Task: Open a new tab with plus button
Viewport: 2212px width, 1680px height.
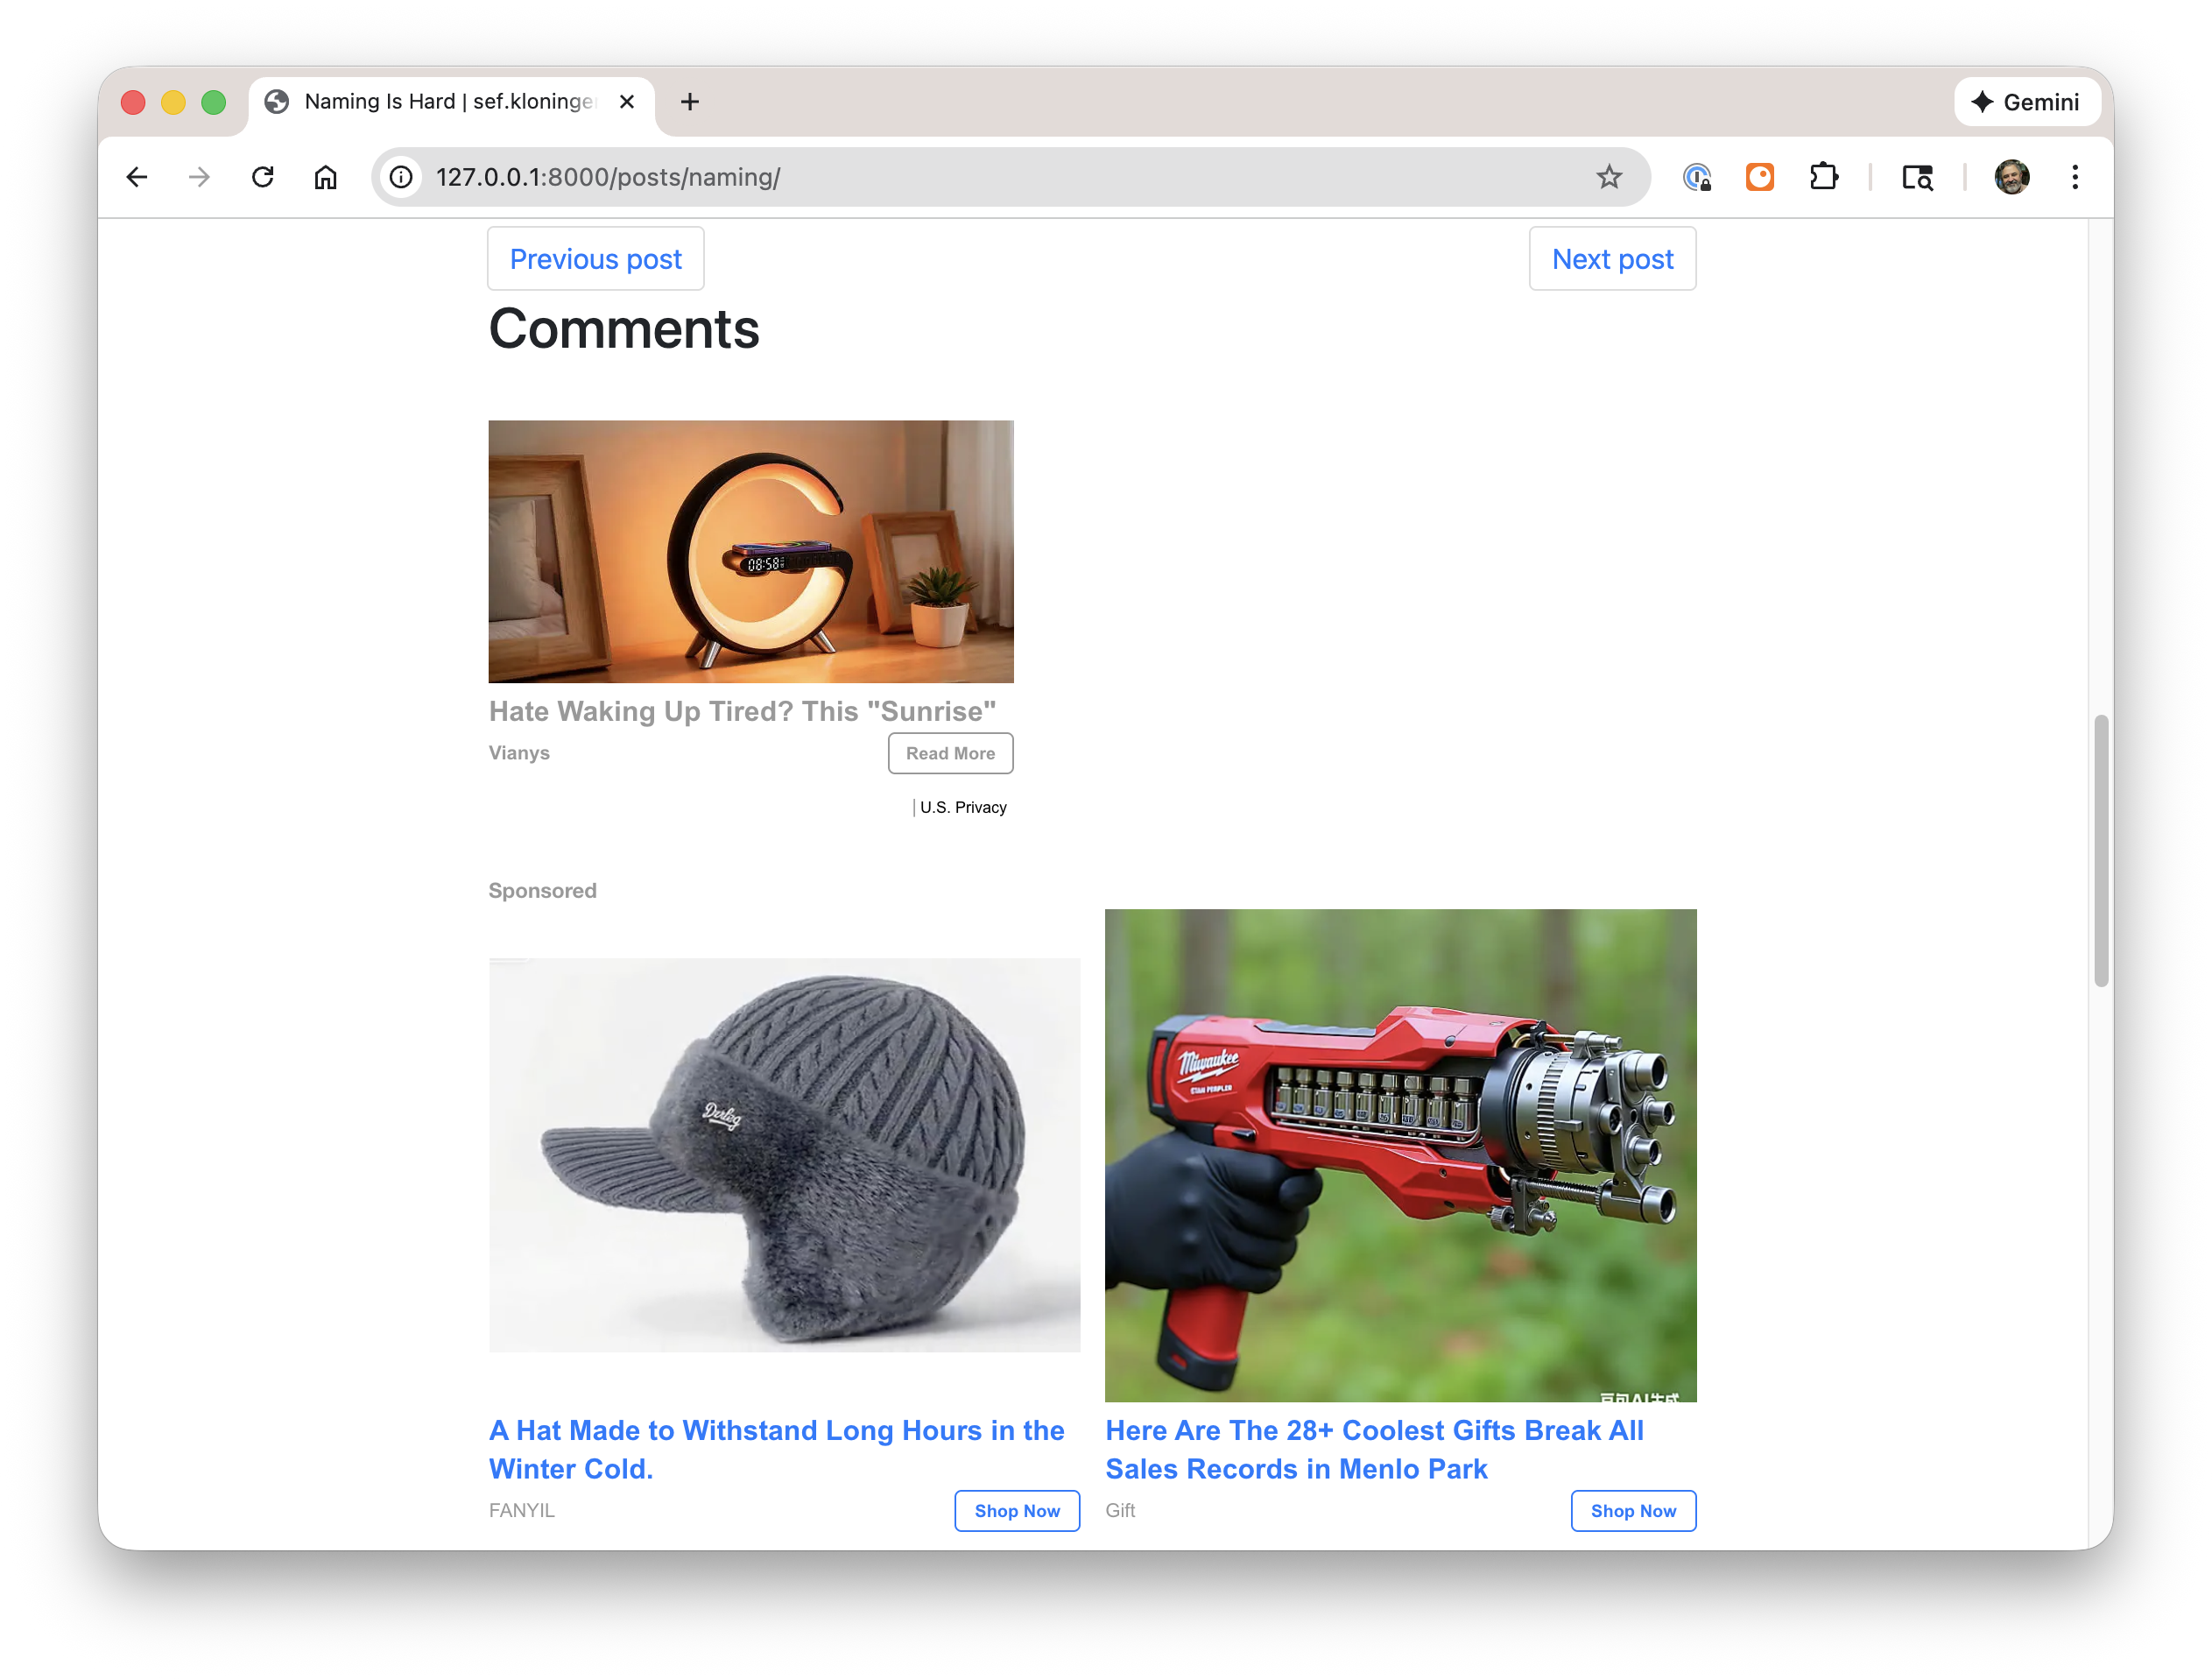Action: click(689, 102)
